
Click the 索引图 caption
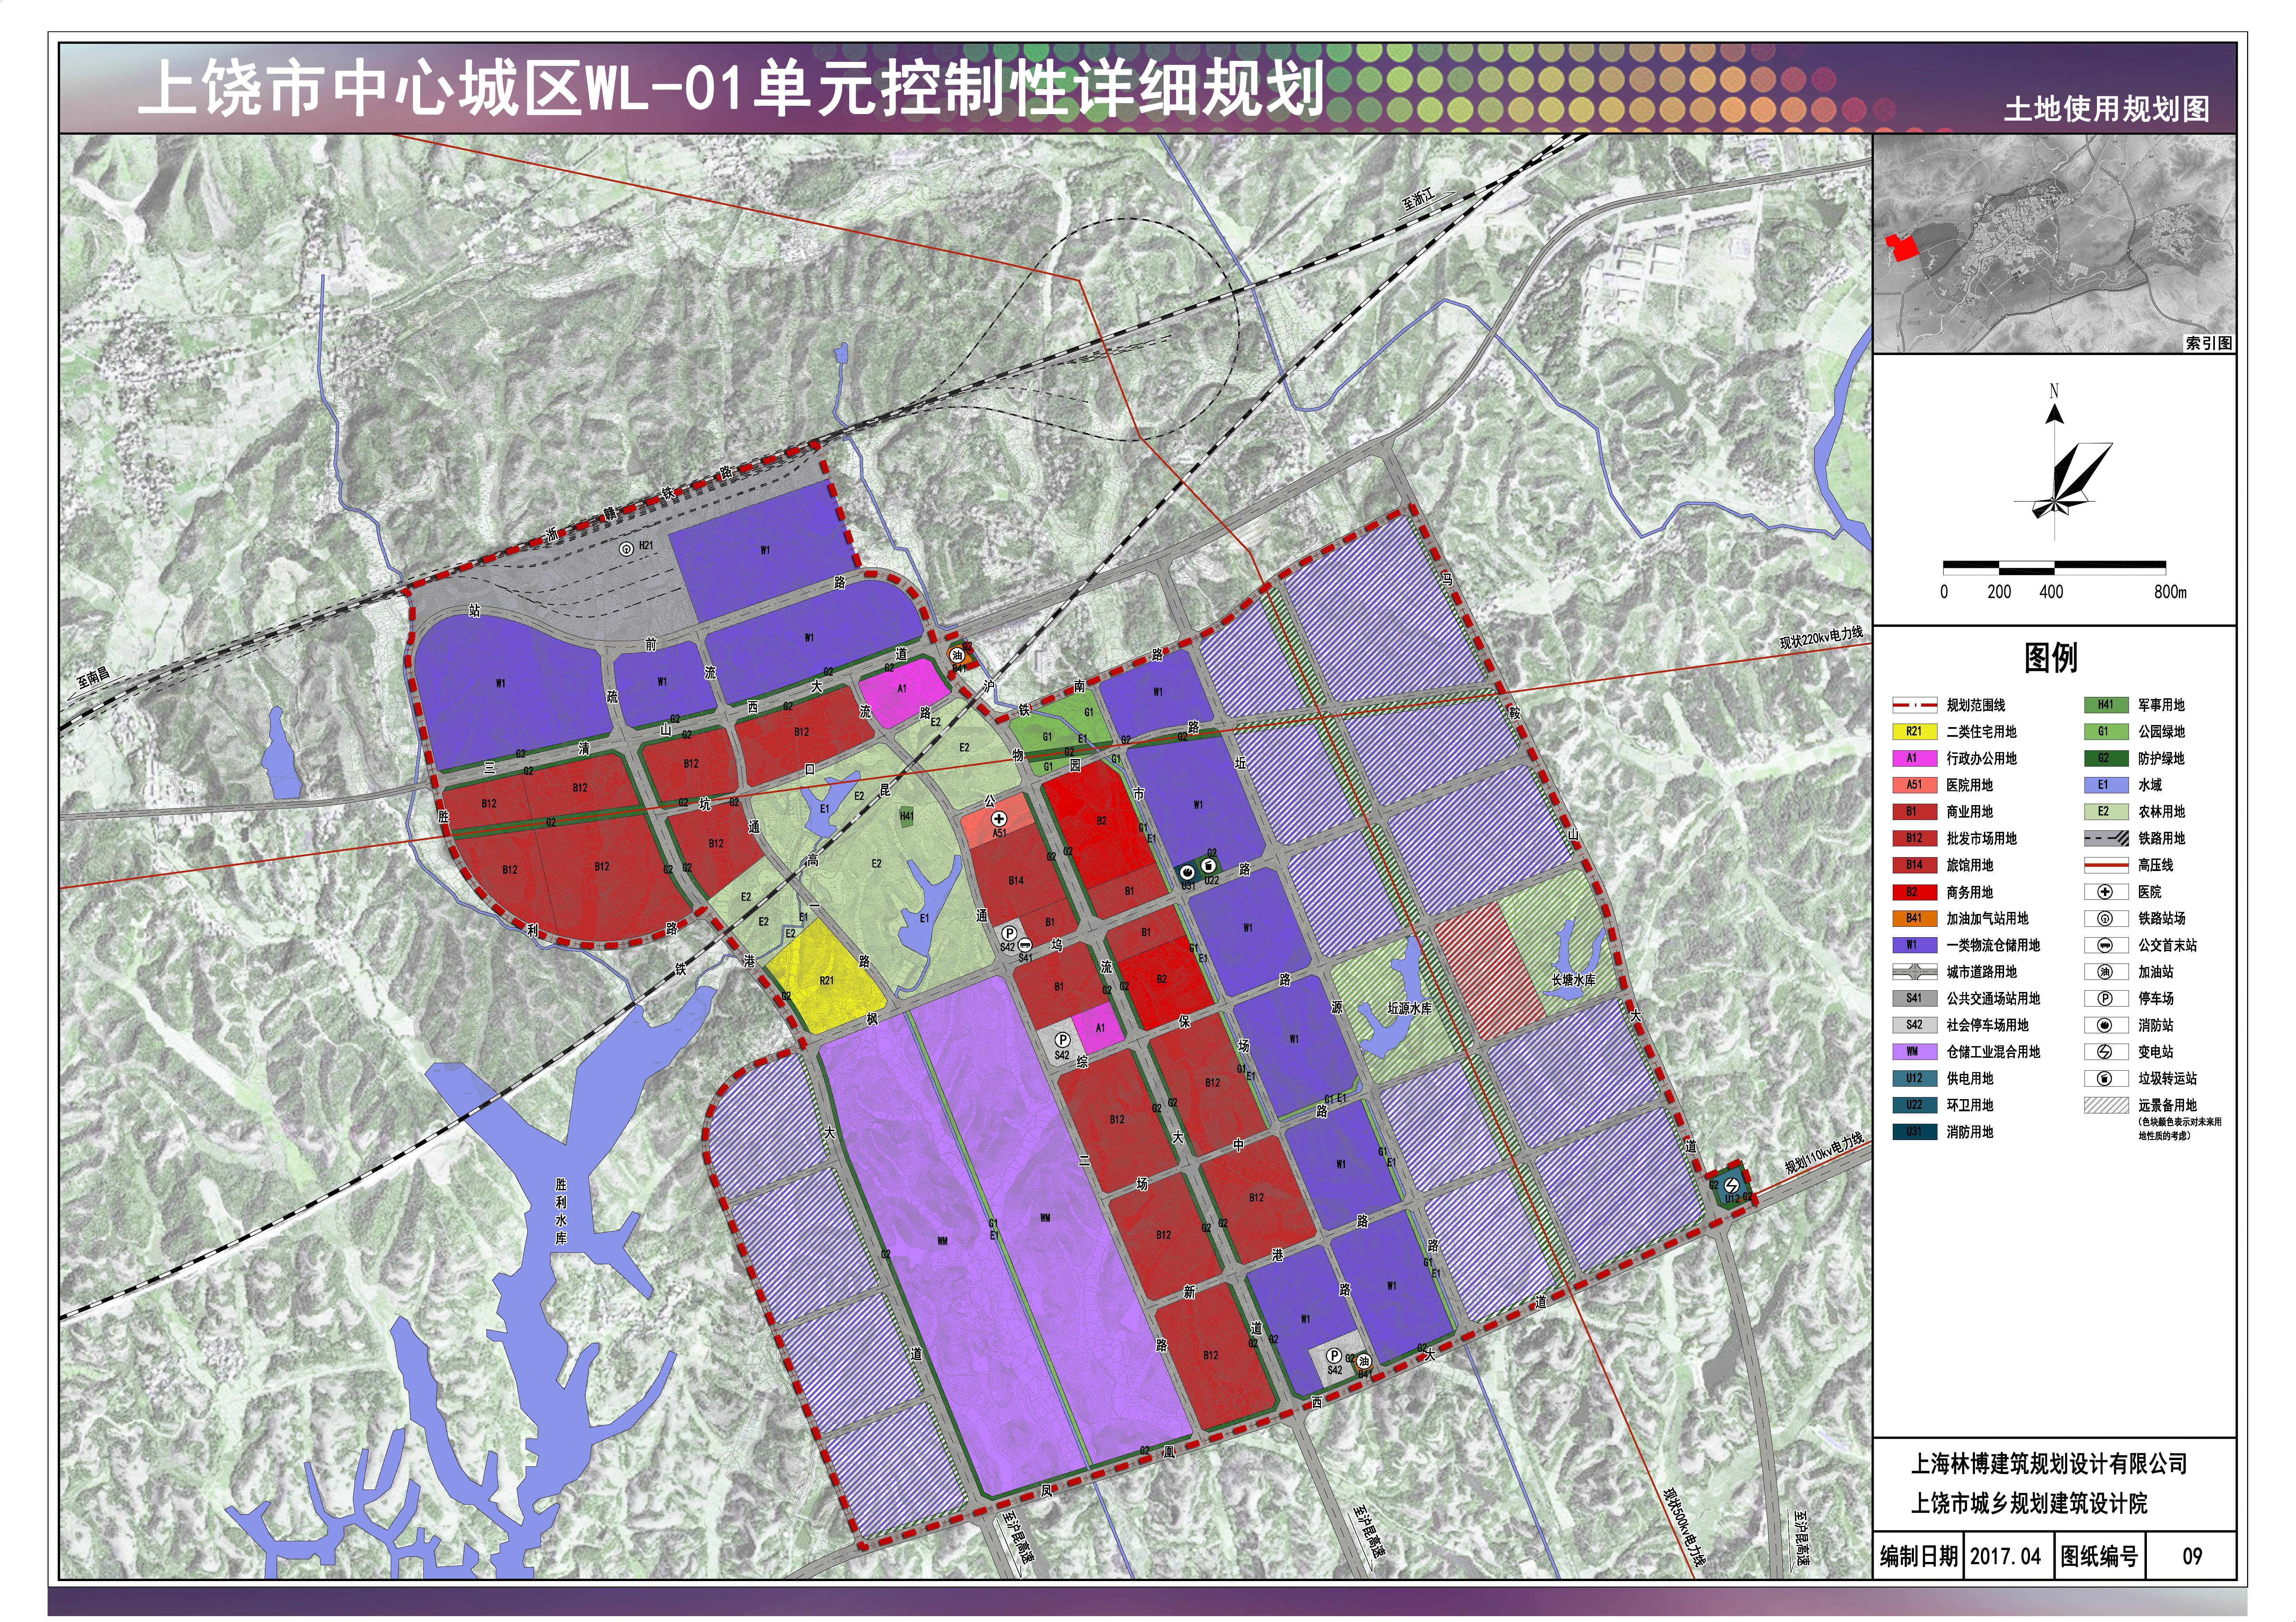click(2209, 343)
